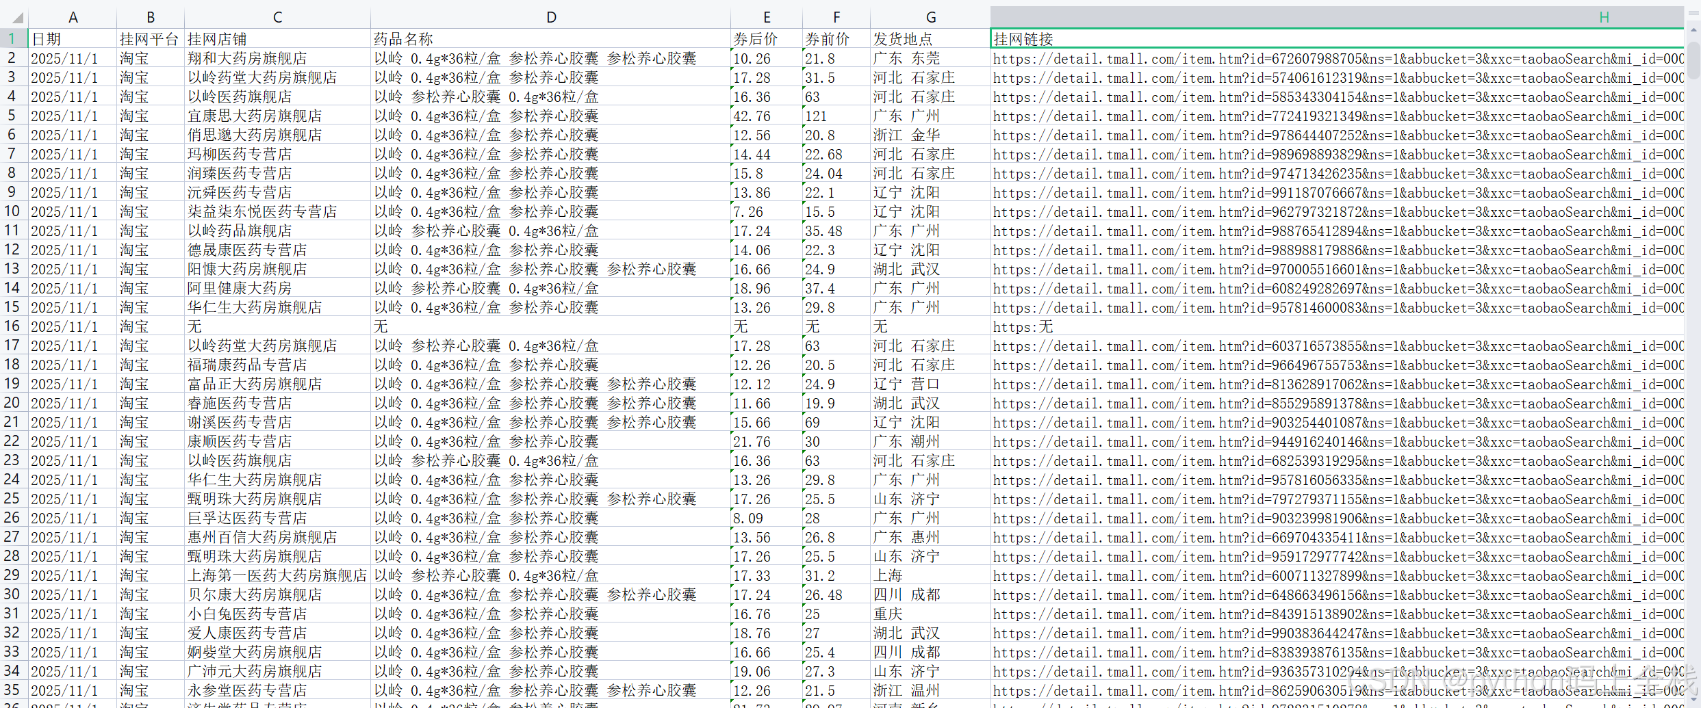Click the 券前价 header cell

coord(836,39)
